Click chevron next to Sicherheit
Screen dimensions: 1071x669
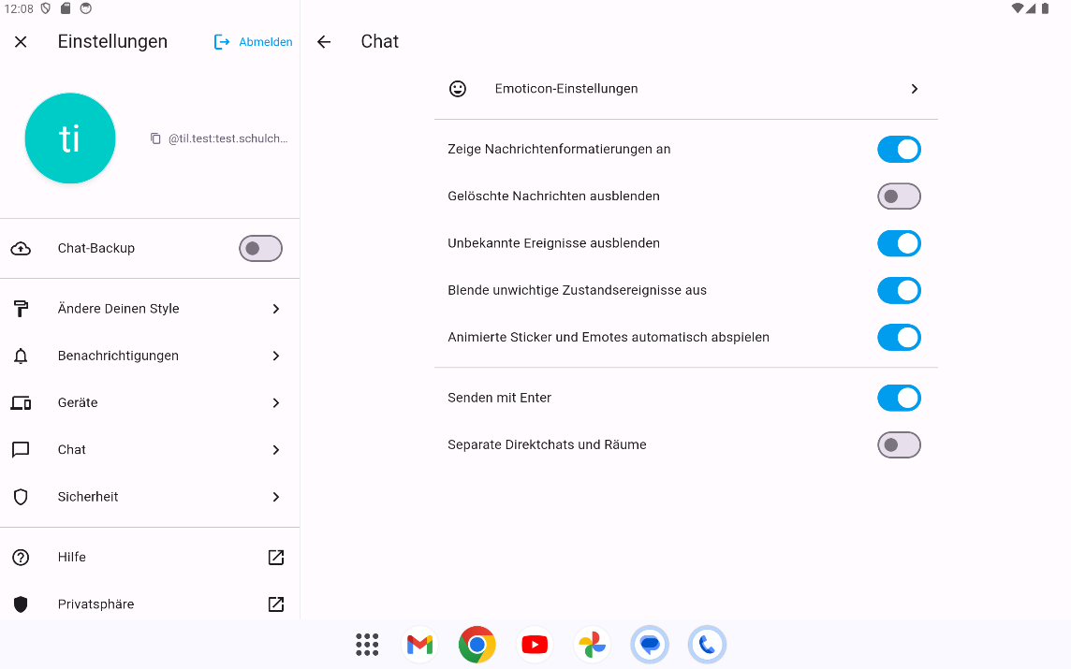point(276,497)
